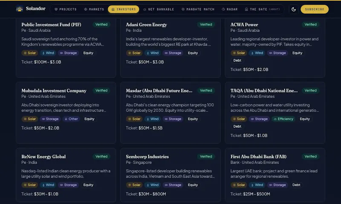Open TAQA (Abu Dhabi National Ene... card title

coord(264,91)
